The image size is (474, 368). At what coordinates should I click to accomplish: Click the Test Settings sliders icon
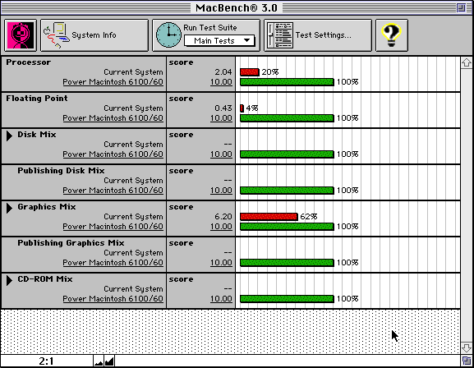(x=280, y=35)
